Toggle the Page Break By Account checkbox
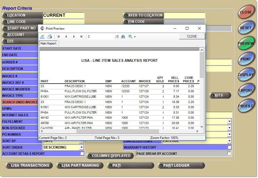 229,153
